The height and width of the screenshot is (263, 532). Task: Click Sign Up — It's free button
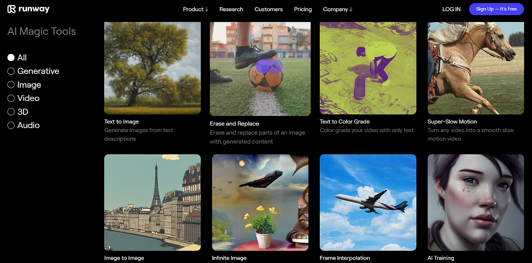coord(496,9)
